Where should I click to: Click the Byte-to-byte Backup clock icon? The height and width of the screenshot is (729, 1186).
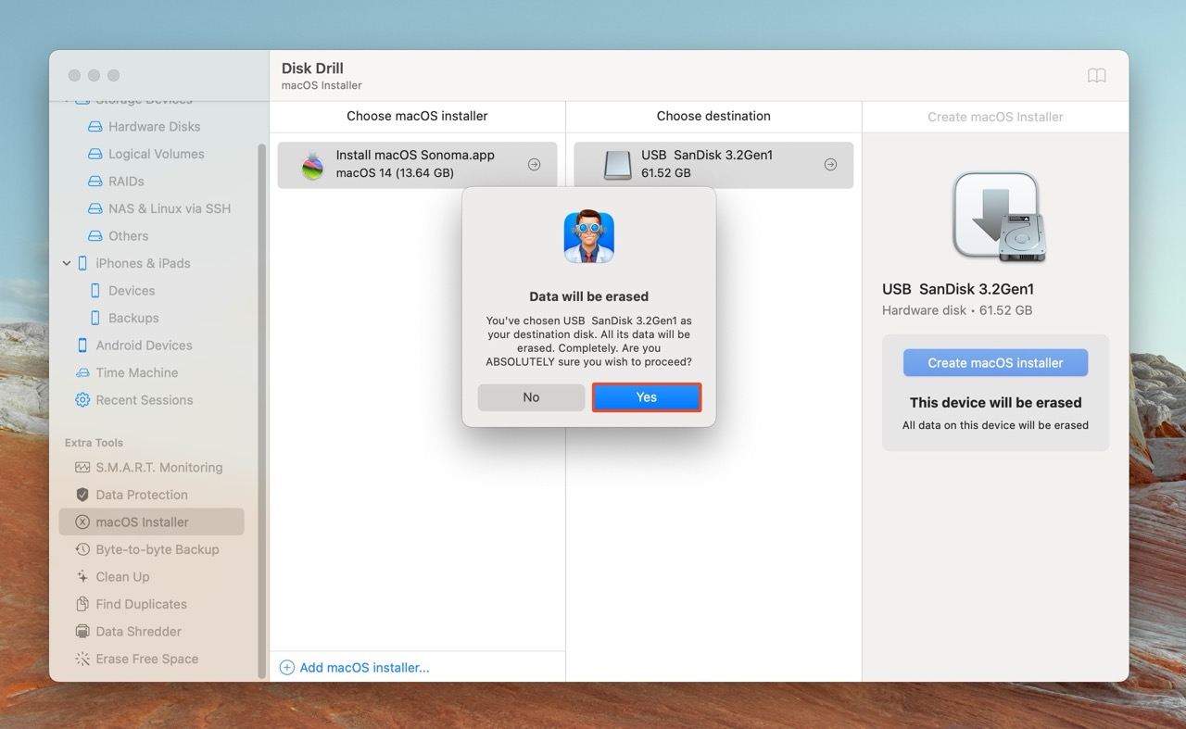tap(82, 549)
